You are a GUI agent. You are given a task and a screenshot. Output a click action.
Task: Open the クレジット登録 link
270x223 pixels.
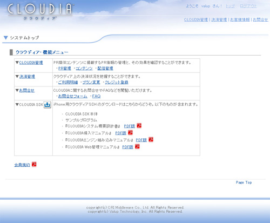click(x=117, y=82)
